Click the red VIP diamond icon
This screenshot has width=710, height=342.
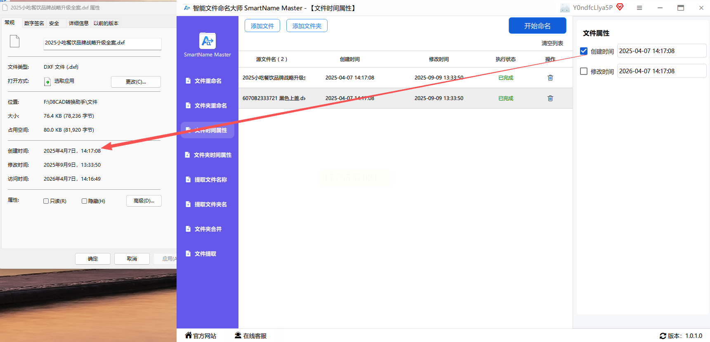point(620,7)
